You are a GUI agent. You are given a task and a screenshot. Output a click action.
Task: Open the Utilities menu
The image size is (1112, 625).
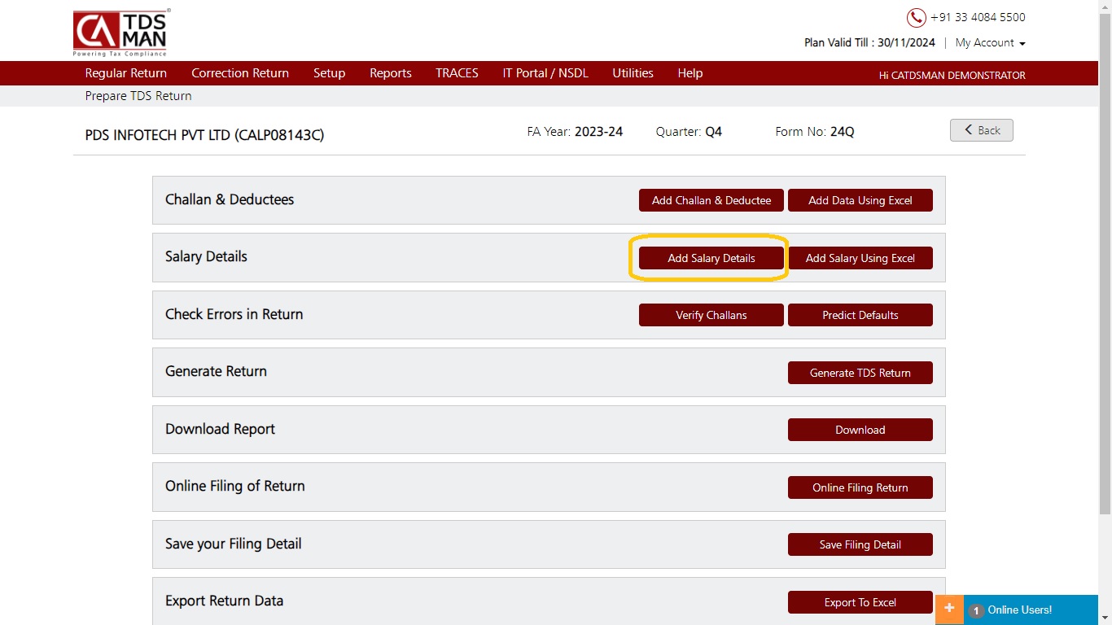tap(633, 73)
